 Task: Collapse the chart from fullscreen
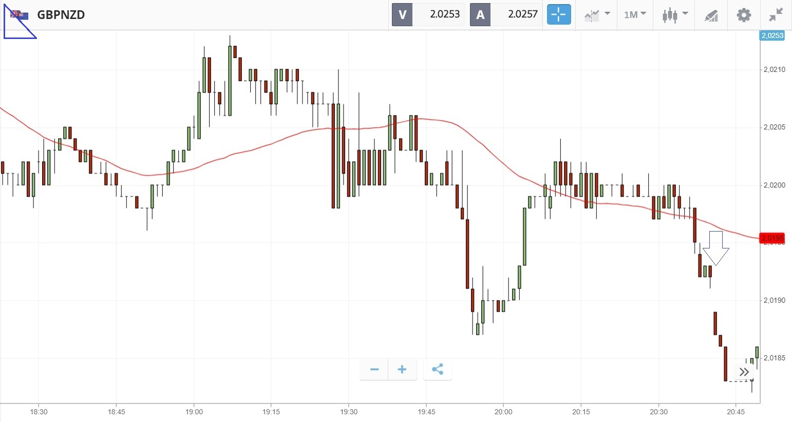click(776, 15)
